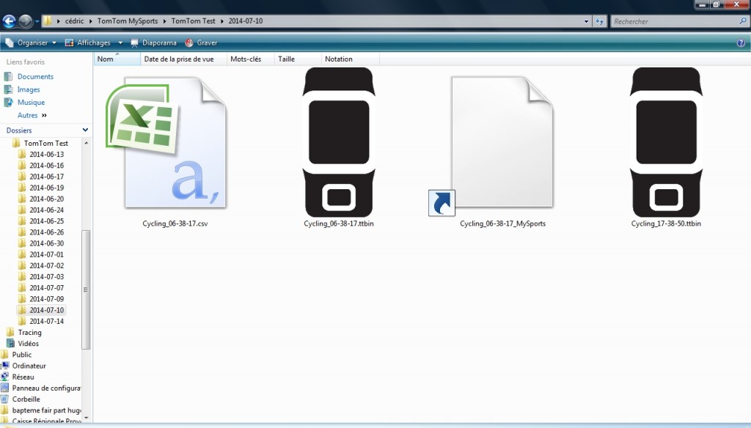Select the 2014-07-02 folder
Image resolution: width=751 pixels, height=428 pixels.
coord(46,265)
